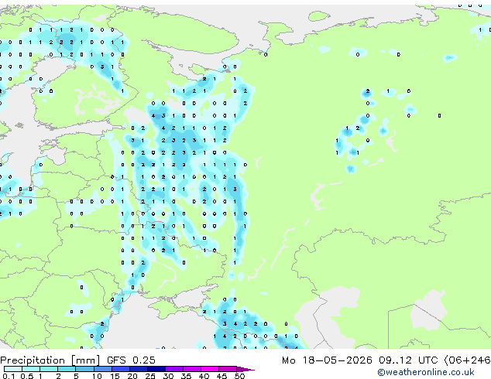Click the above-50 arrow tip of legend
Screen dimensions: 491x379
(x=245, y=369)
